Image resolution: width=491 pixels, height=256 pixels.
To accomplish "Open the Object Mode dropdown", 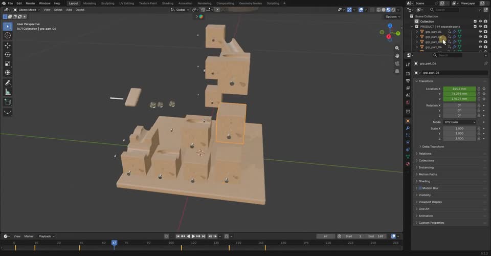I will (27, 10).
